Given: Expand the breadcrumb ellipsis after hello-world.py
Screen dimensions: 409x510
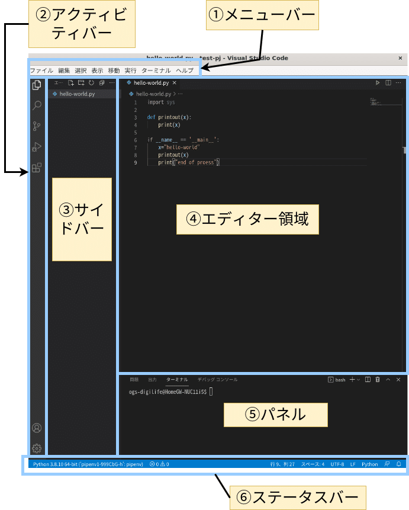Looking at the screenshot, I should pyautogui.click(x=181, y=94).
